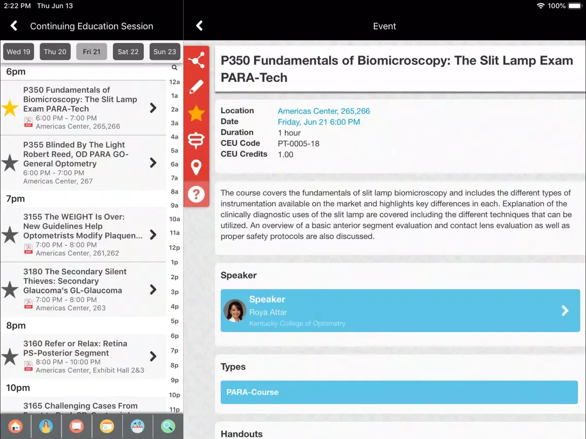Open P355 Blinded By The Light chevron
Viewport: 586px width, 439px height.
(x=153, y=163)
